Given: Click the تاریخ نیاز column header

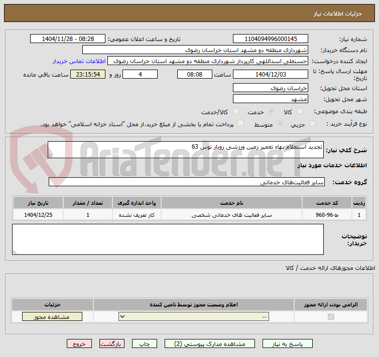Looking at the screenshot, I should pos(38,203).
